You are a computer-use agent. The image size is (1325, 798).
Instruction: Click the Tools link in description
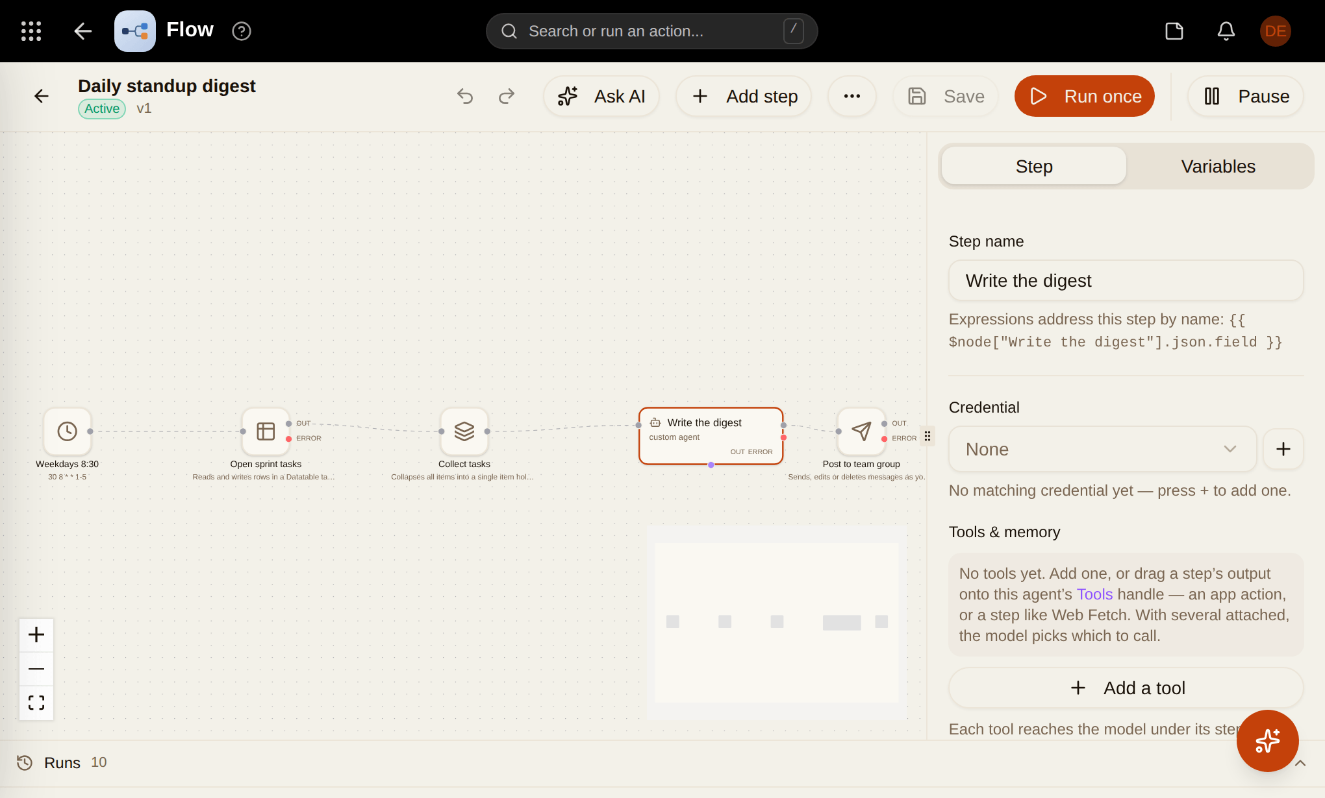pyautogui.click(x=1094, y=594)
